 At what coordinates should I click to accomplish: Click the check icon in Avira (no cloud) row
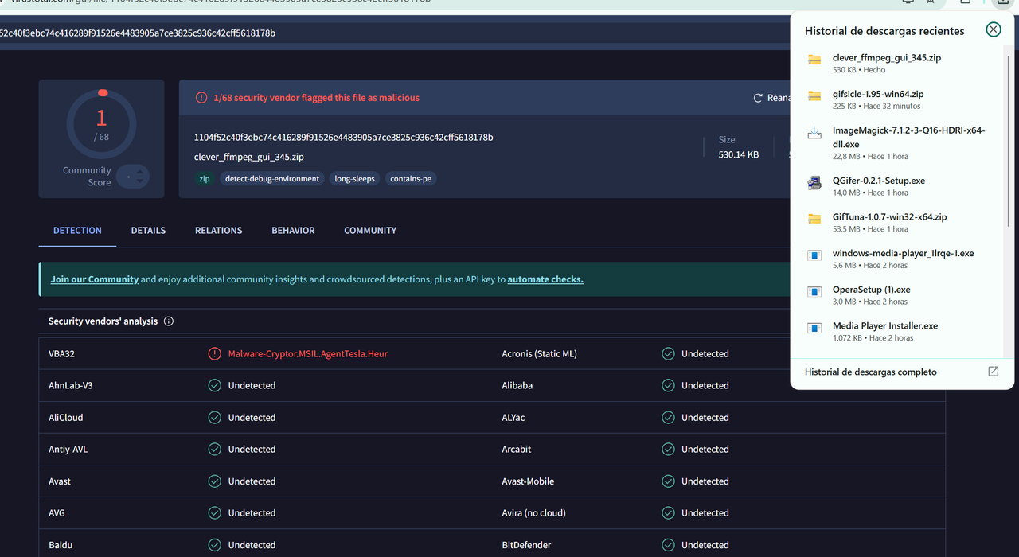click(669, 513)
